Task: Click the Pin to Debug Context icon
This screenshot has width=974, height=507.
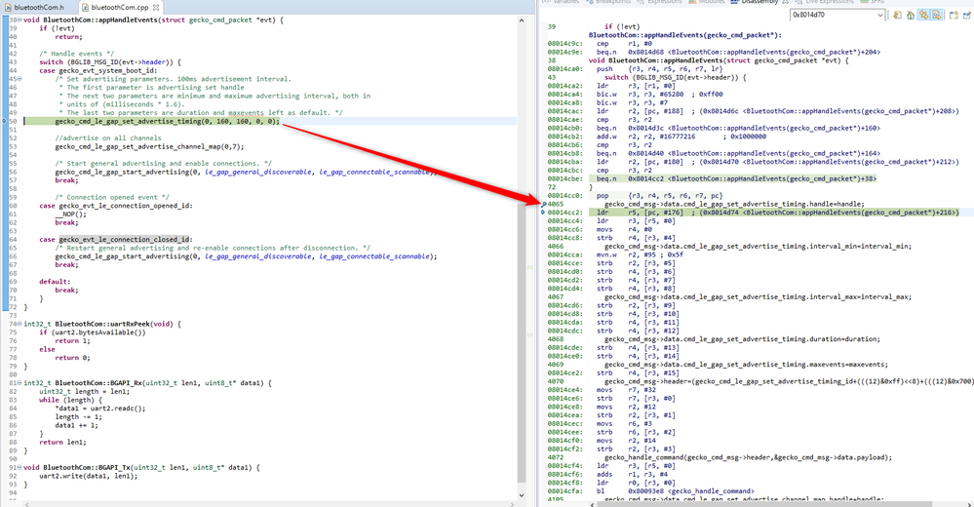Action: point(968,15)
